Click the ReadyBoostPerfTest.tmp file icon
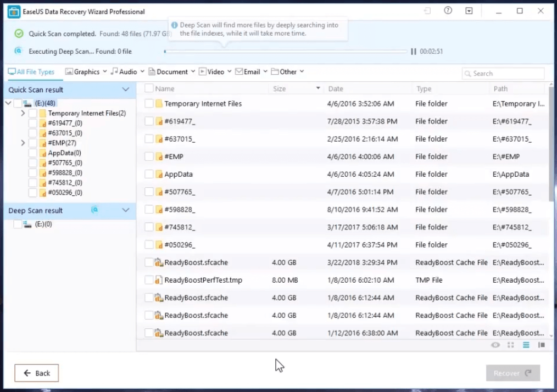The height and width of the screenshot is (392, 557). pyautogui.click(x=158, y=280)
